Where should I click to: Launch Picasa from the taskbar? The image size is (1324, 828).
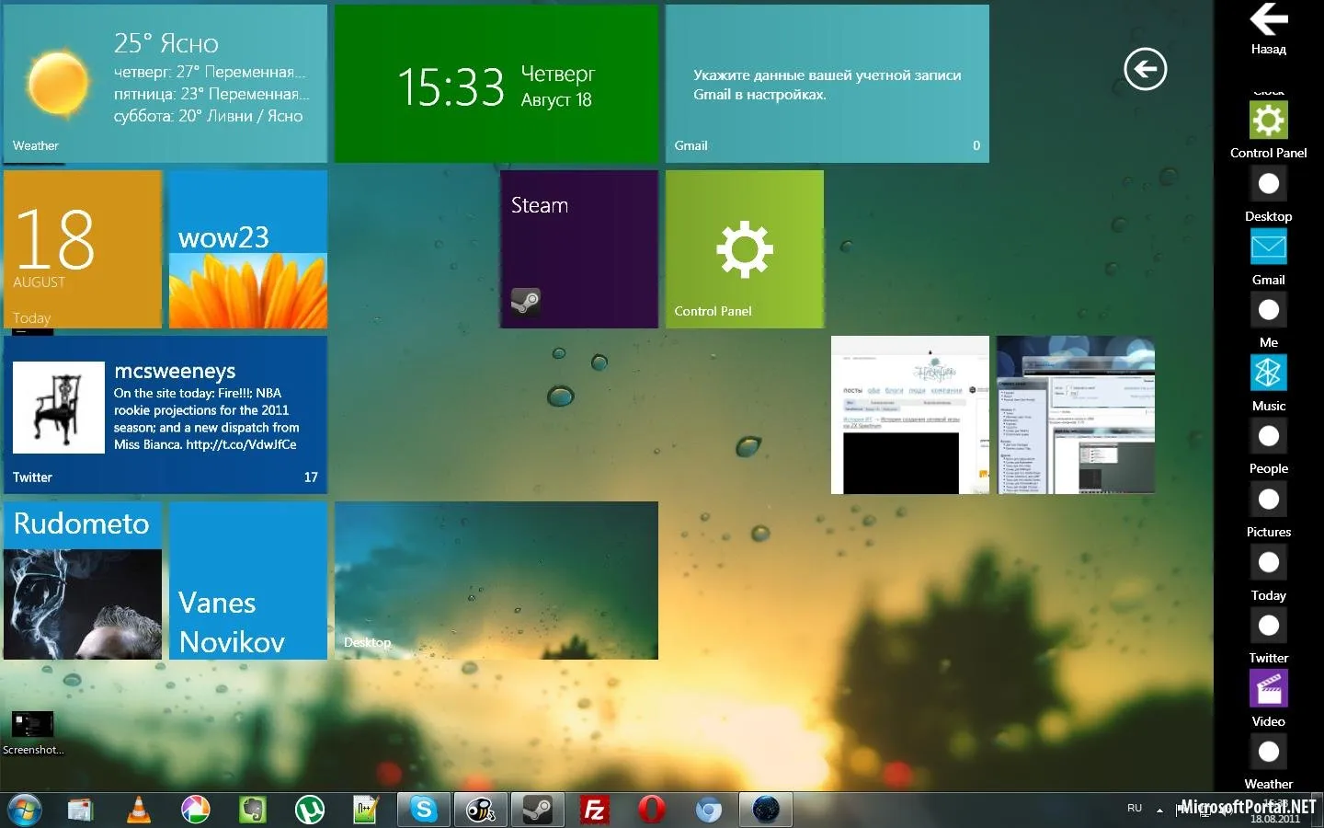195,810
